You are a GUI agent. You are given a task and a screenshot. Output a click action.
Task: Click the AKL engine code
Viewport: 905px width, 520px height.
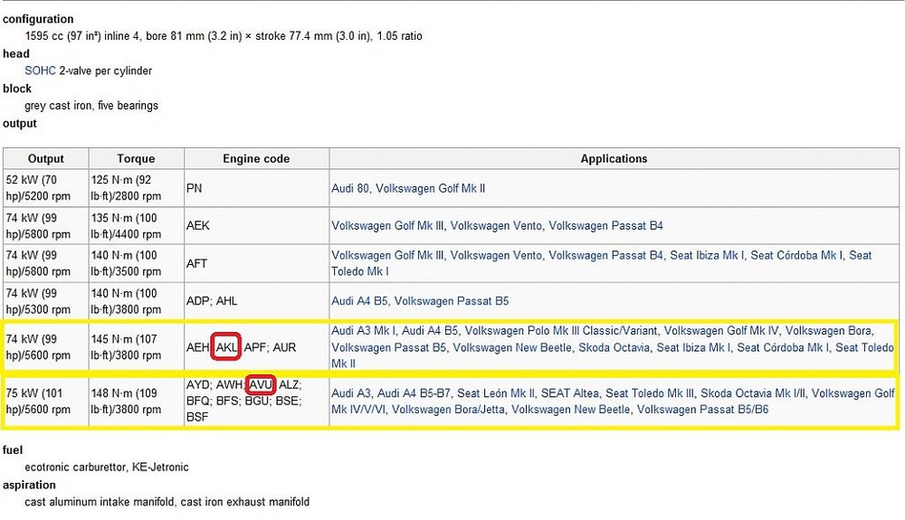226,347
